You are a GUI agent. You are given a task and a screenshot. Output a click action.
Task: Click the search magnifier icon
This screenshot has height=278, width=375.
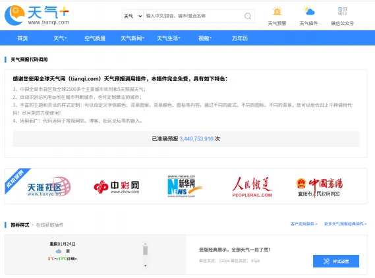(248, 16)
